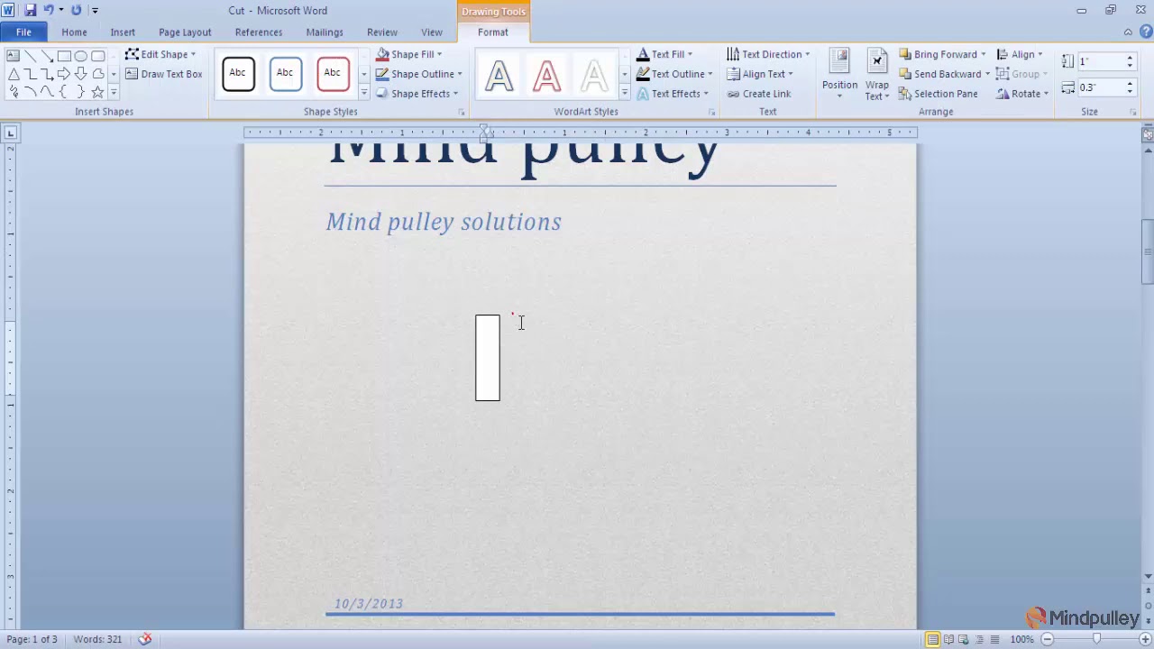Screen dimensions: 1154x649
Task: Click the zoom in plus button
Action: (x=1145, y=639)
